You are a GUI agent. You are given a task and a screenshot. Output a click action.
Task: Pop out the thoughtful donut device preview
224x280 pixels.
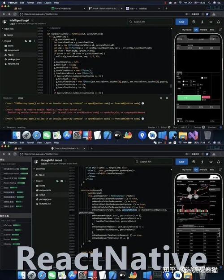pos(220,169)
